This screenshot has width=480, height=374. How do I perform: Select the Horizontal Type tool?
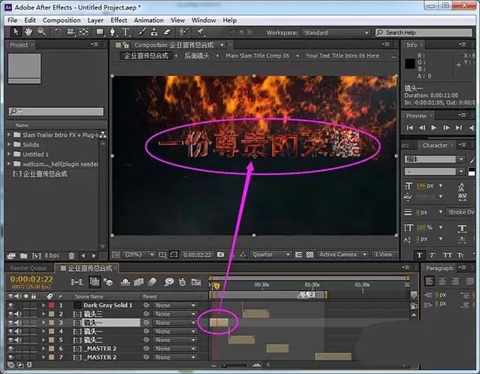pyautogui.click(x=125, y=32)
